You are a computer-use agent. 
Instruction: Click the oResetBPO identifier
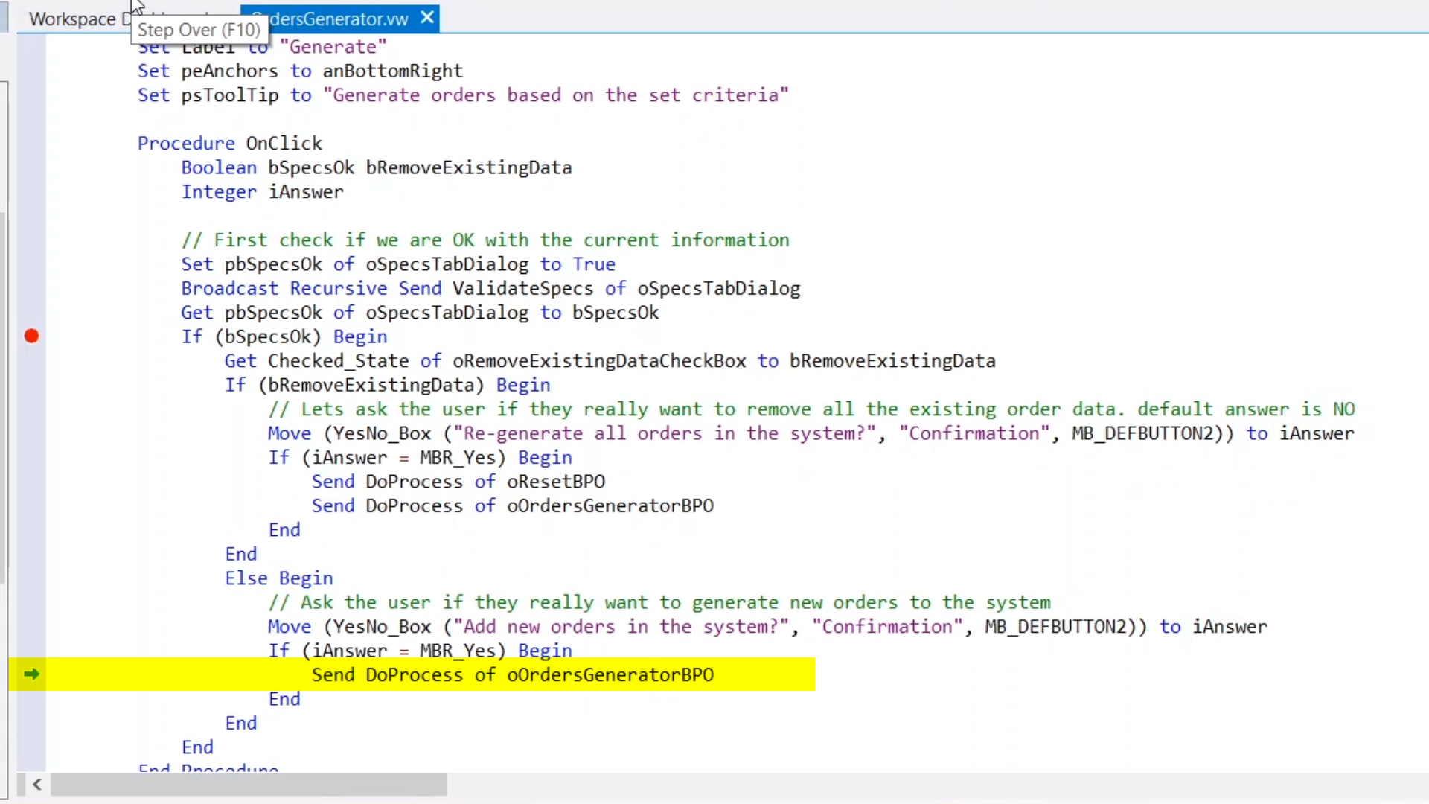[555, 482]
